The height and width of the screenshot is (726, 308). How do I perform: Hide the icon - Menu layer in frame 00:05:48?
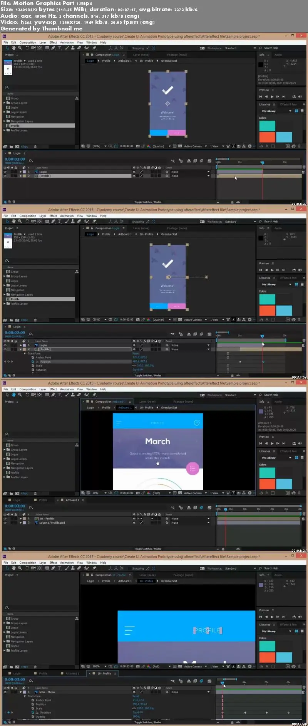5,692
